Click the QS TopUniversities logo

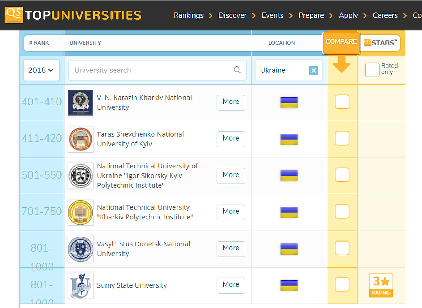point(73,15)
